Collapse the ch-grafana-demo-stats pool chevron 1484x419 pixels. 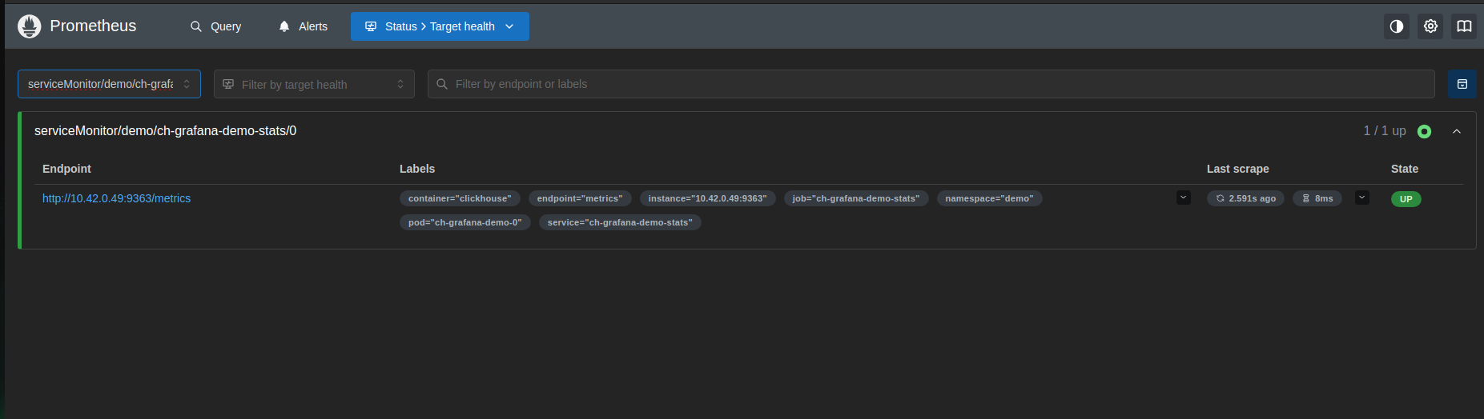pyautogui.click(x=1457, y=131)
